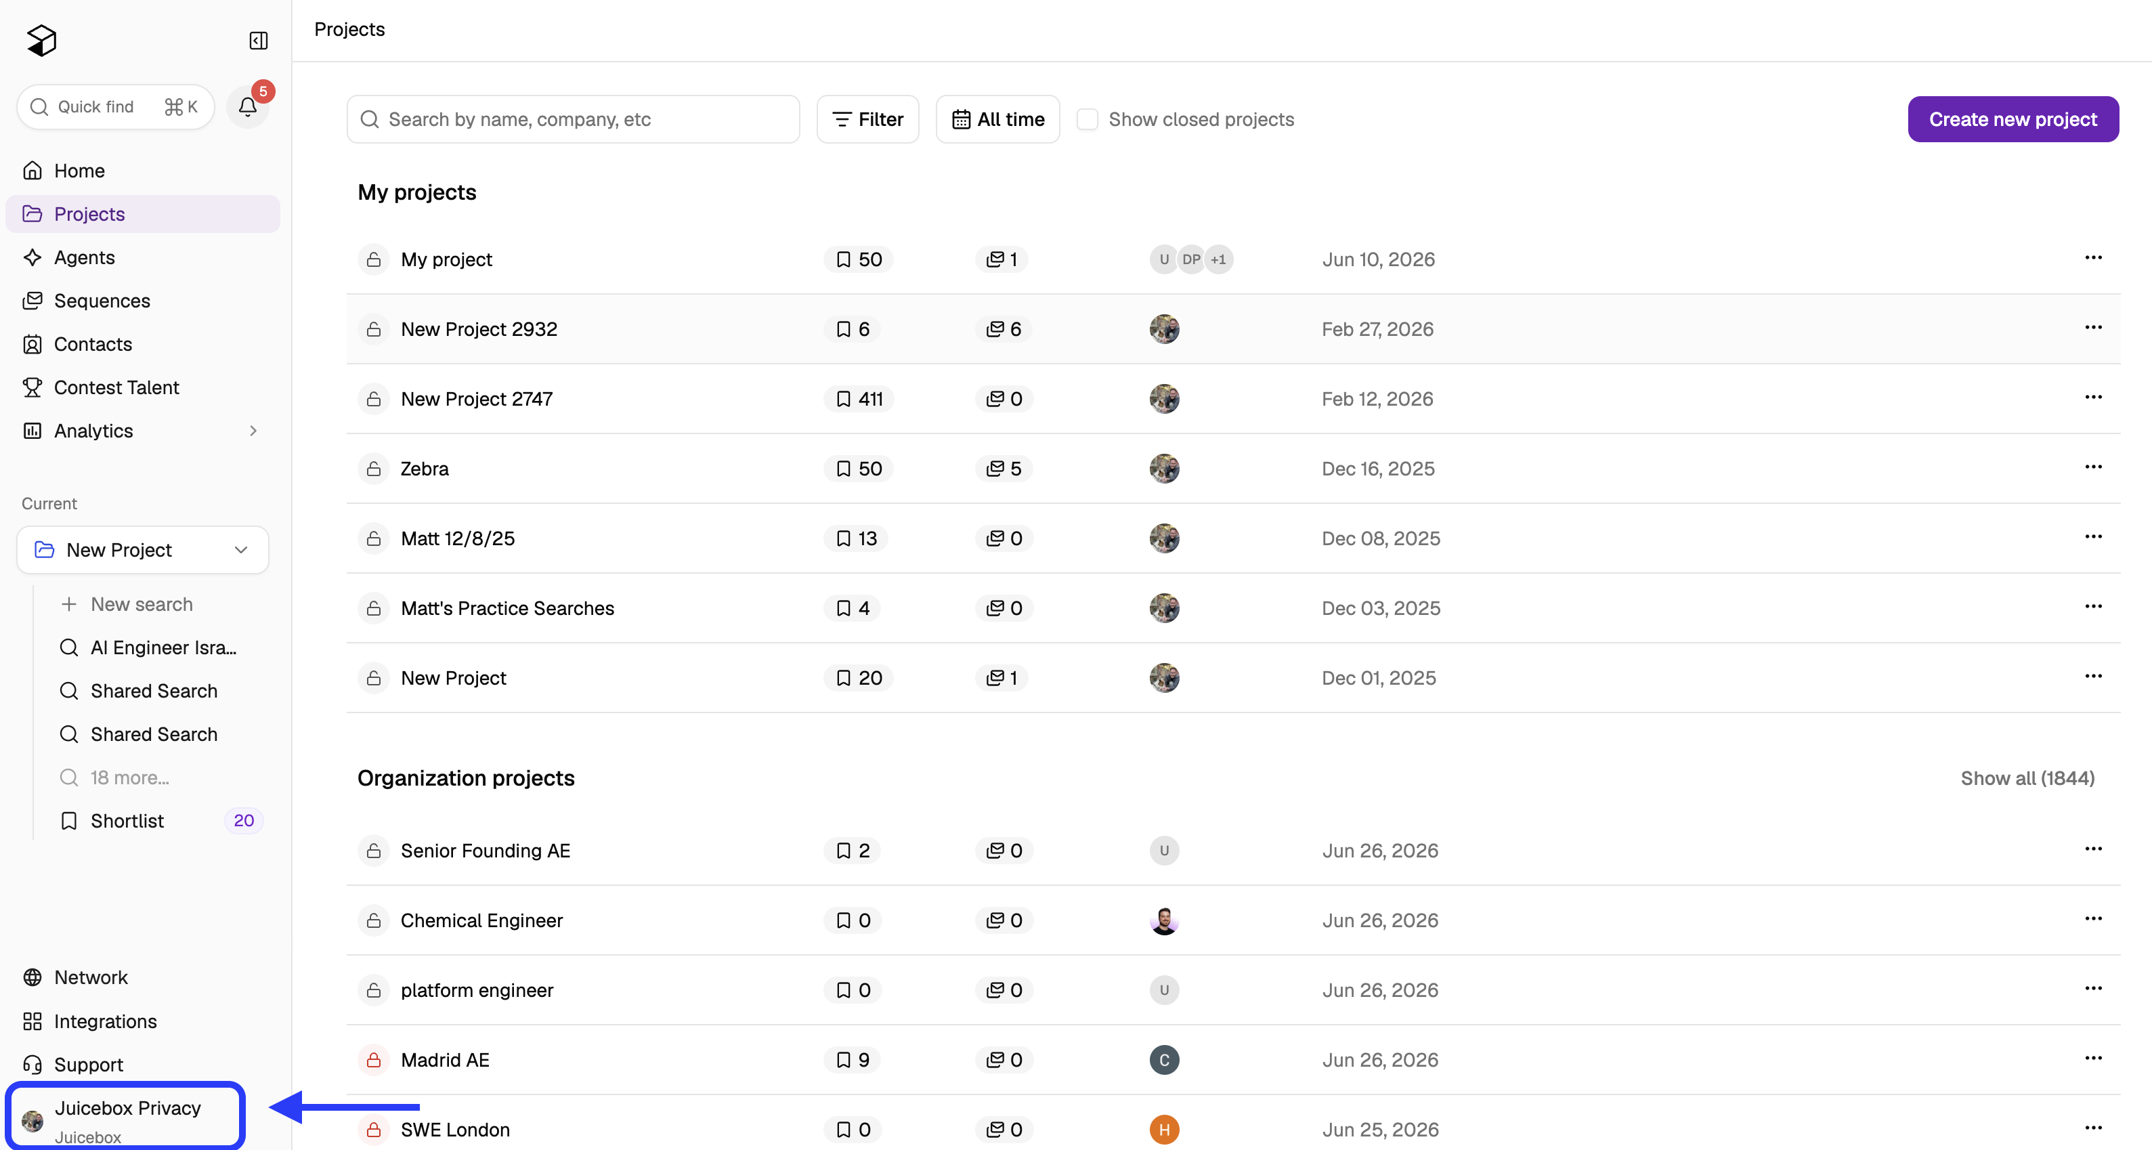Viewport: 2152px width, 1150px height.
Task: Click +1 members avatar on My project
Action: coord(1219,259)
